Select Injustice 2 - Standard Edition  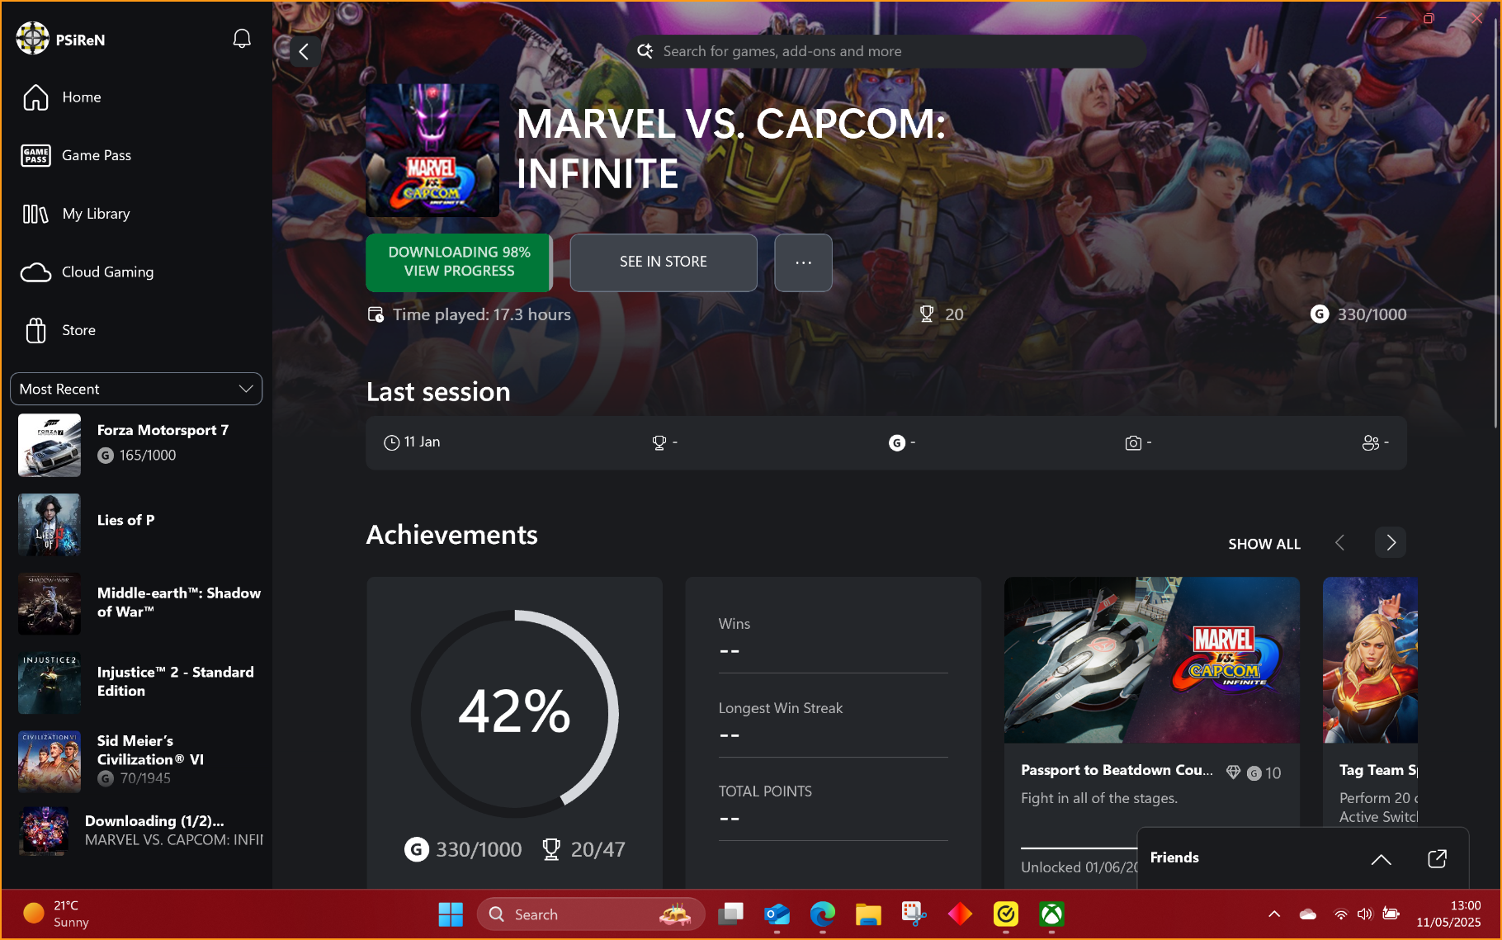136,683
